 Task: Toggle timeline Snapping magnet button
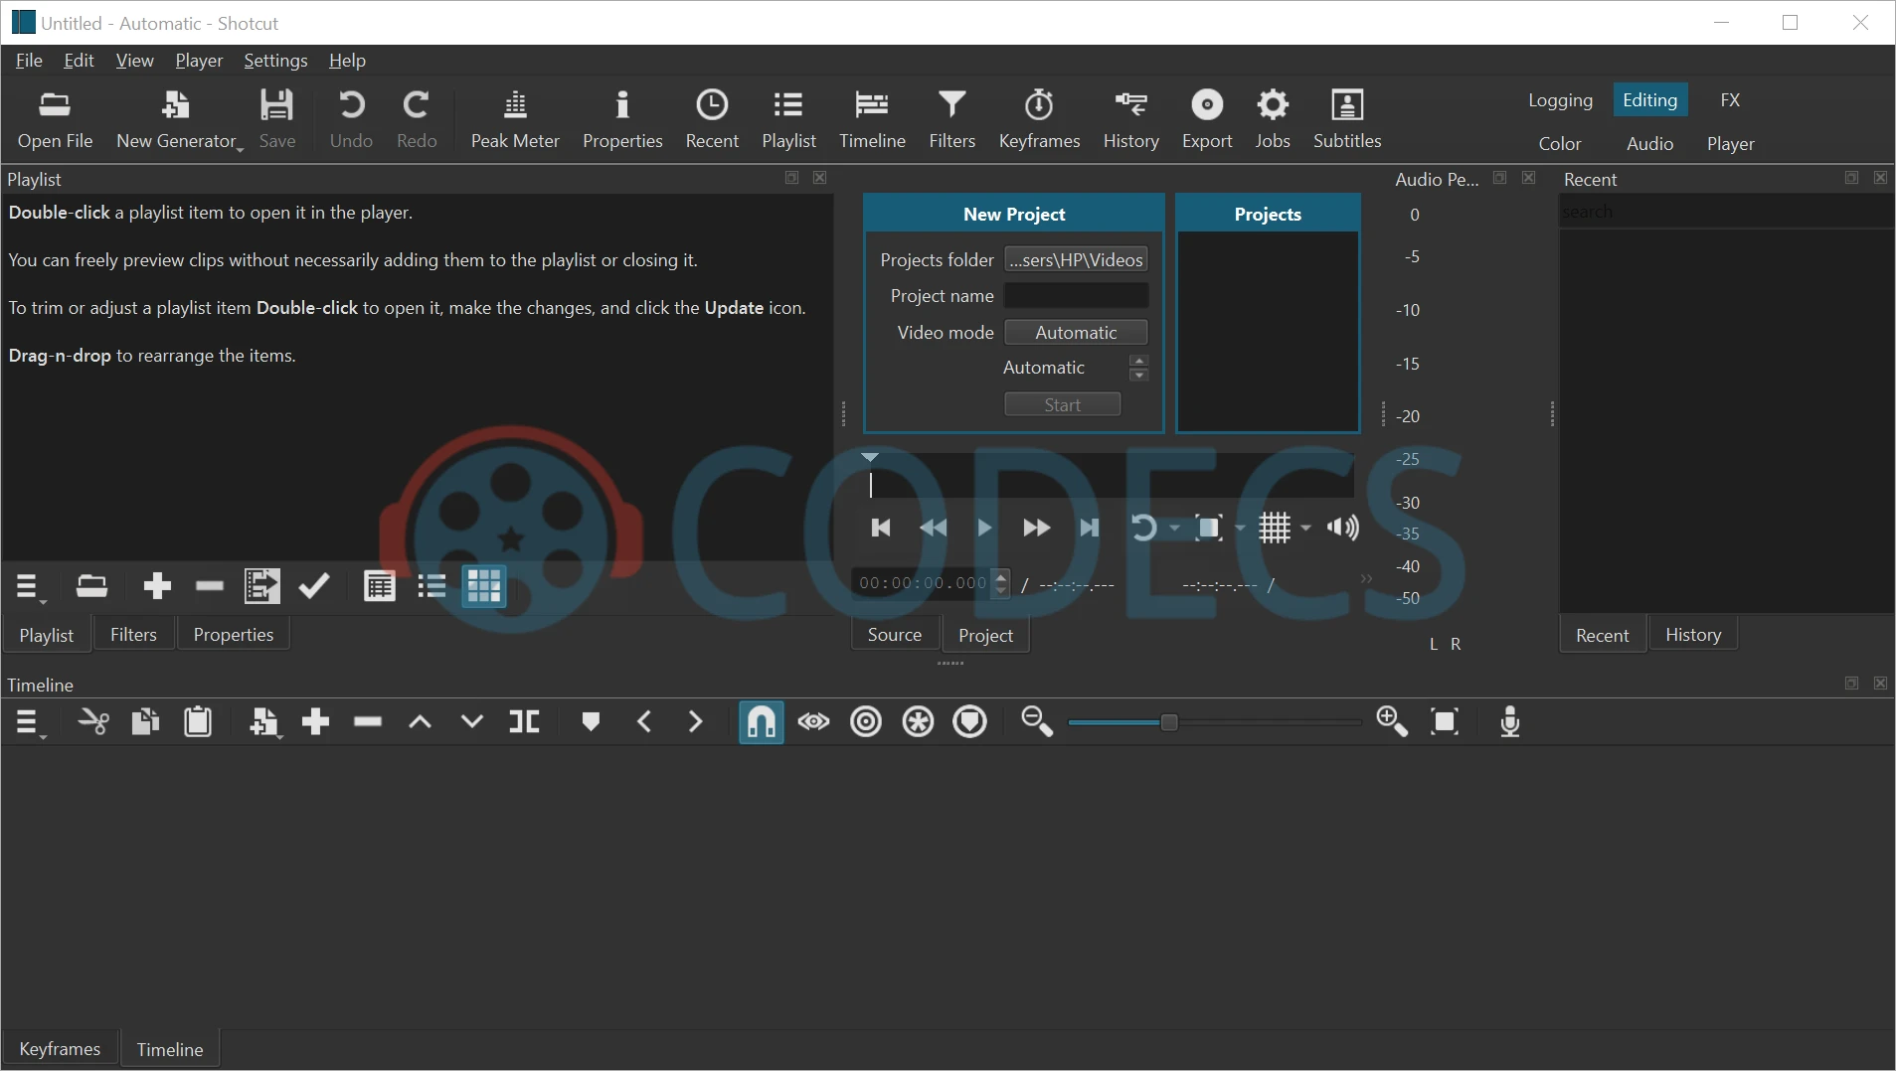point(762,722)
